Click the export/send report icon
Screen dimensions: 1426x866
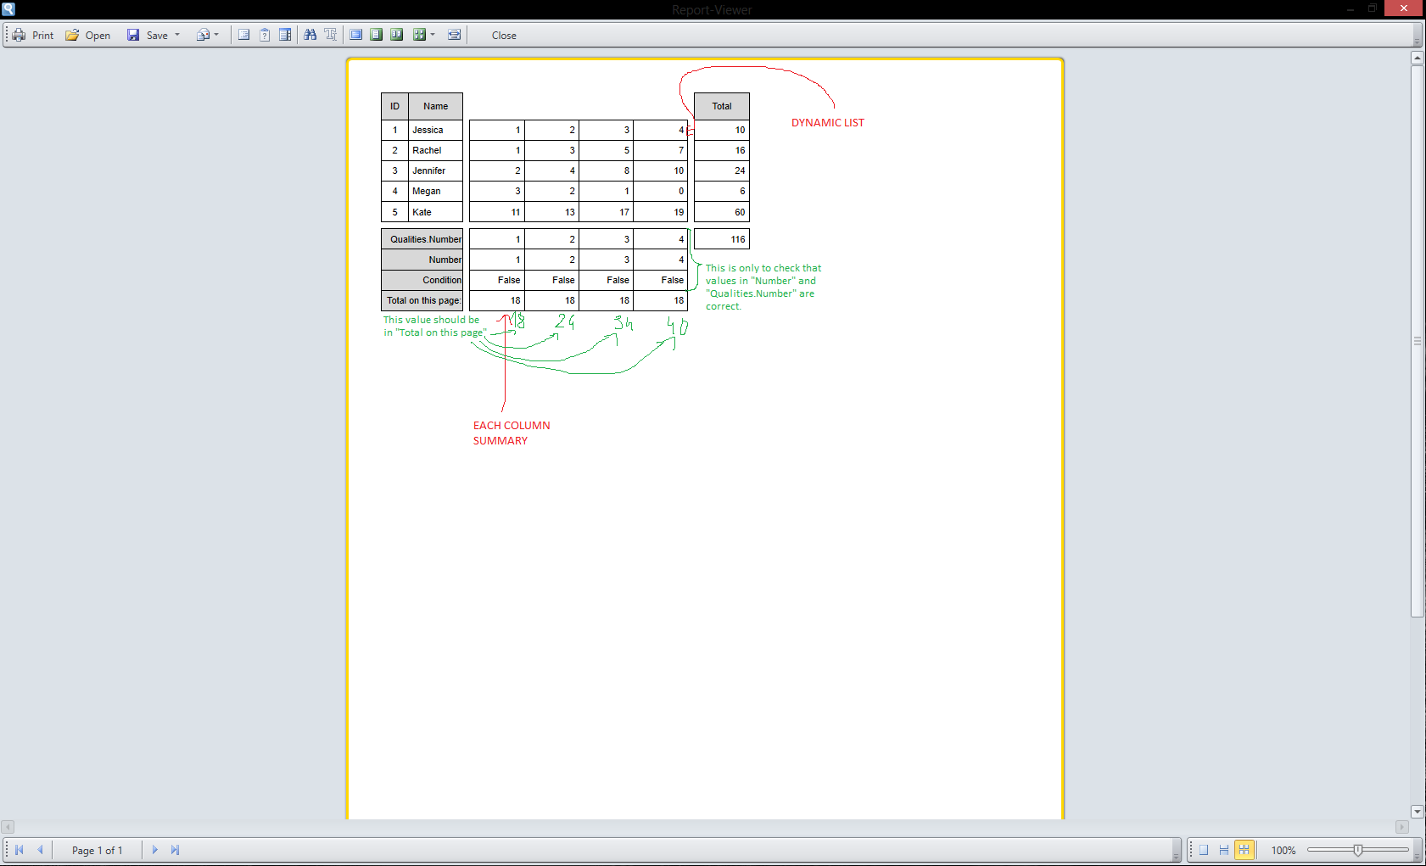pyautogui.click(x=204, y=35)
